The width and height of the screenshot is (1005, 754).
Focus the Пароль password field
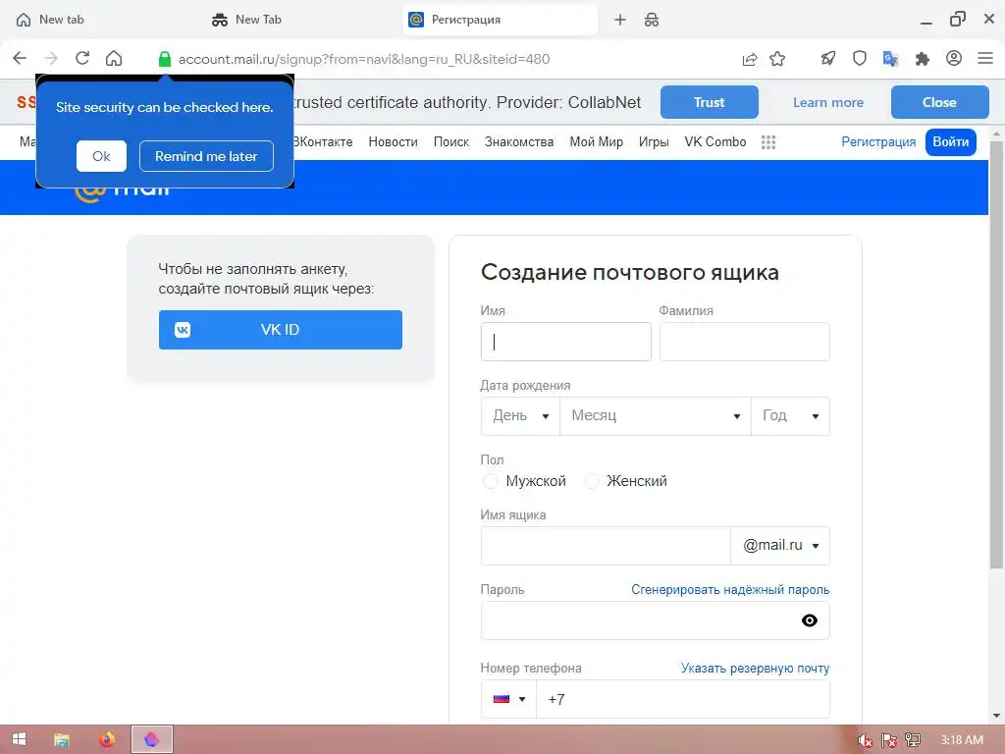point(655,620)
